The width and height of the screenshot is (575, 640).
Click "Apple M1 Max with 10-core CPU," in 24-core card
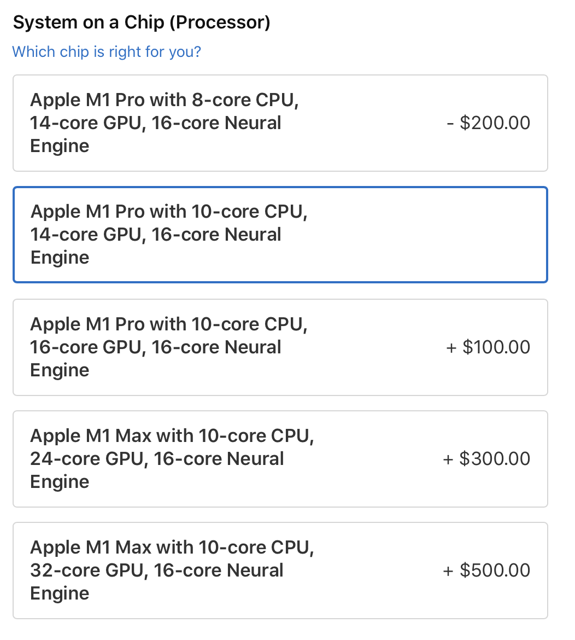coord(172,436)
